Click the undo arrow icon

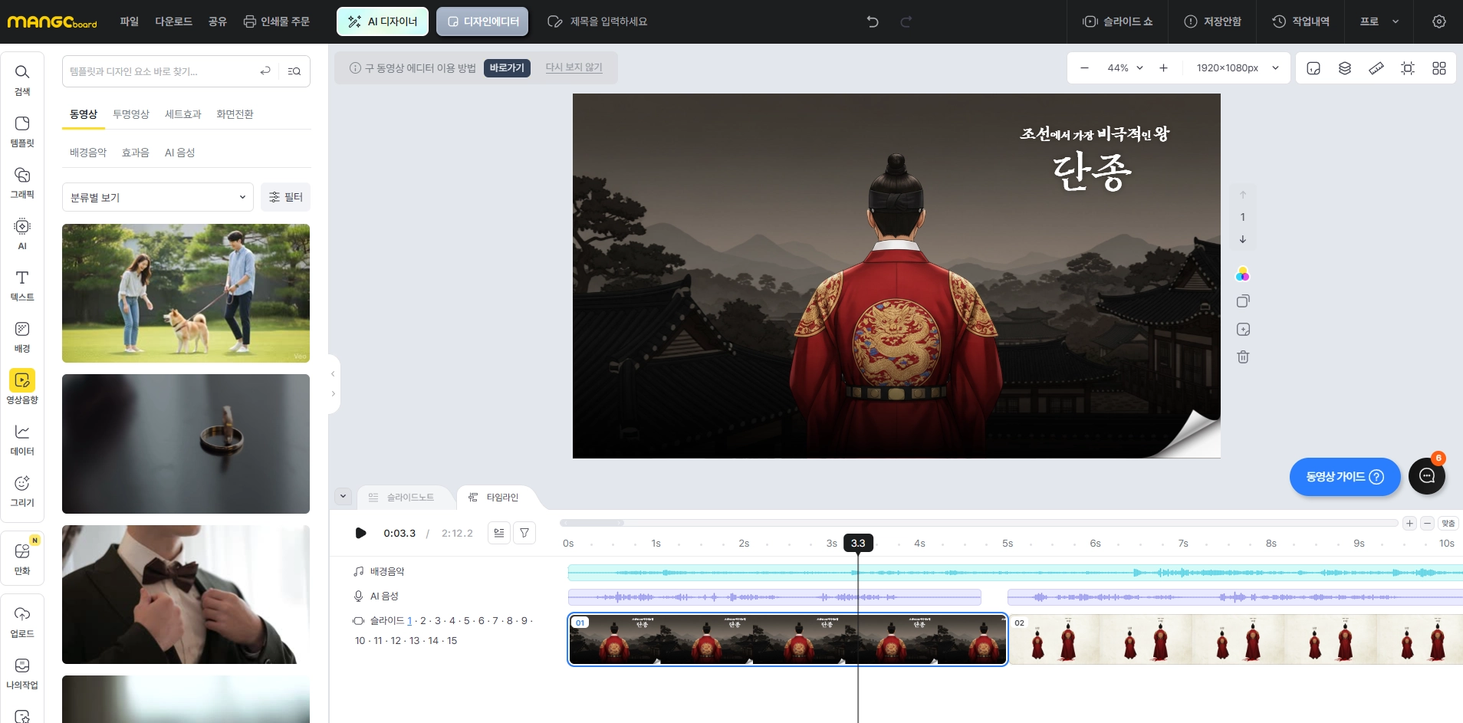[873, 21]
